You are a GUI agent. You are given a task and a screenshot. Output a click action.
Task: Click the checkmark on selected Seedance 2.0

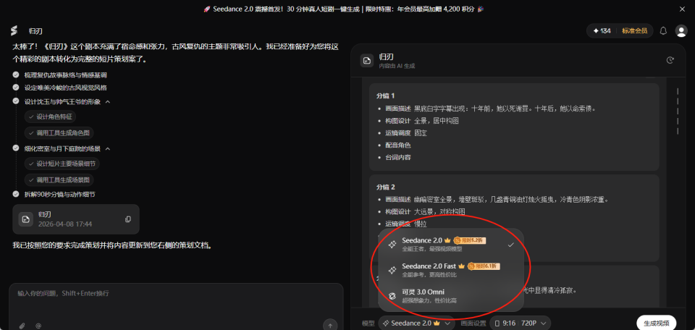(x=510, y=245)
